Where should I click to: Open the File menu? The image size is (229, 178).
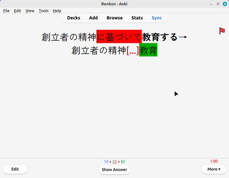(x=6, y=11)
